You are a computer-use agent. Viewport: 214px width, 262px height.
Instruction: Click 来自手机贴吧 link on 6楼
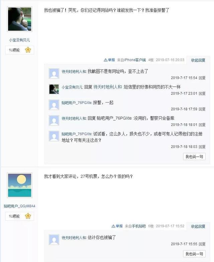(x=135, y=226)
